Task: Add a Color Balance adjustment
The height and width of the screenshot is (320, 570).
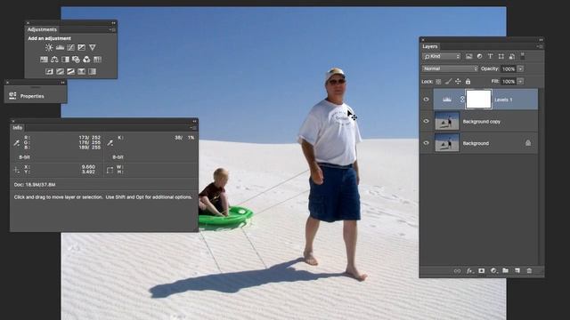Action: tap(54, 60)
